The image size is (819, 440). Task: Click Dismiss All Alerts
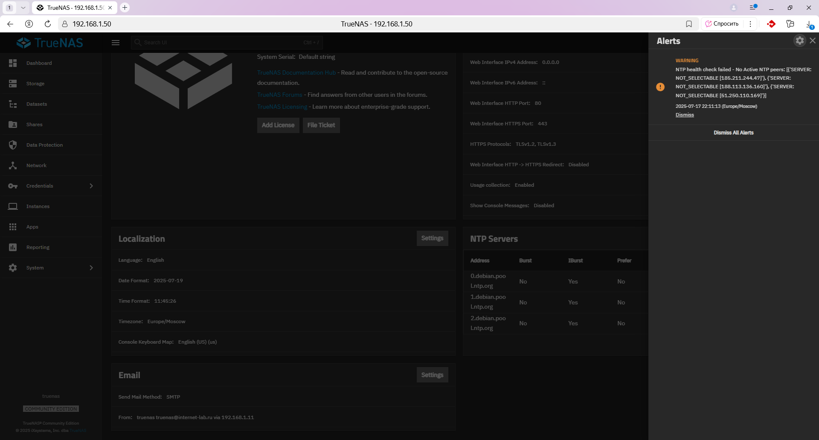[734, 133]
